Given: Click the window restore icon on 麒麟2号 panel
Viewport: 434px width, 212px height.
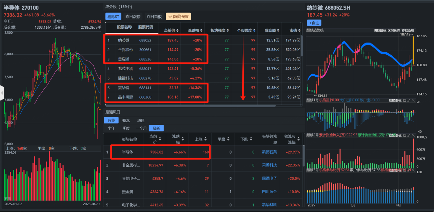Looking at the screenshot, I should coord(405,135).
